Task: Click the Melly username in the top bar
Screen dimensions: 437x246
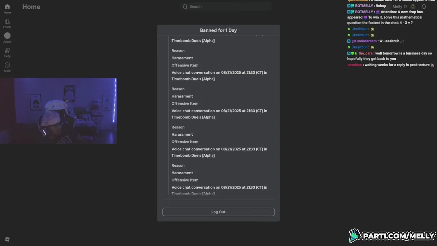Action: click(x=397, y=6)
